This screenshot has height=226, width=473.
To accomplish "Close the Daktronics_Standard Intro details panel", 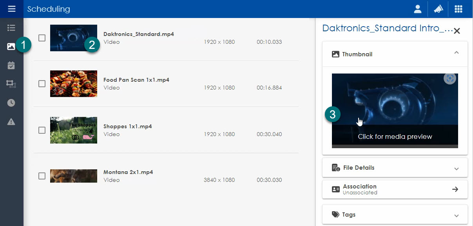I will coord(457,30).
